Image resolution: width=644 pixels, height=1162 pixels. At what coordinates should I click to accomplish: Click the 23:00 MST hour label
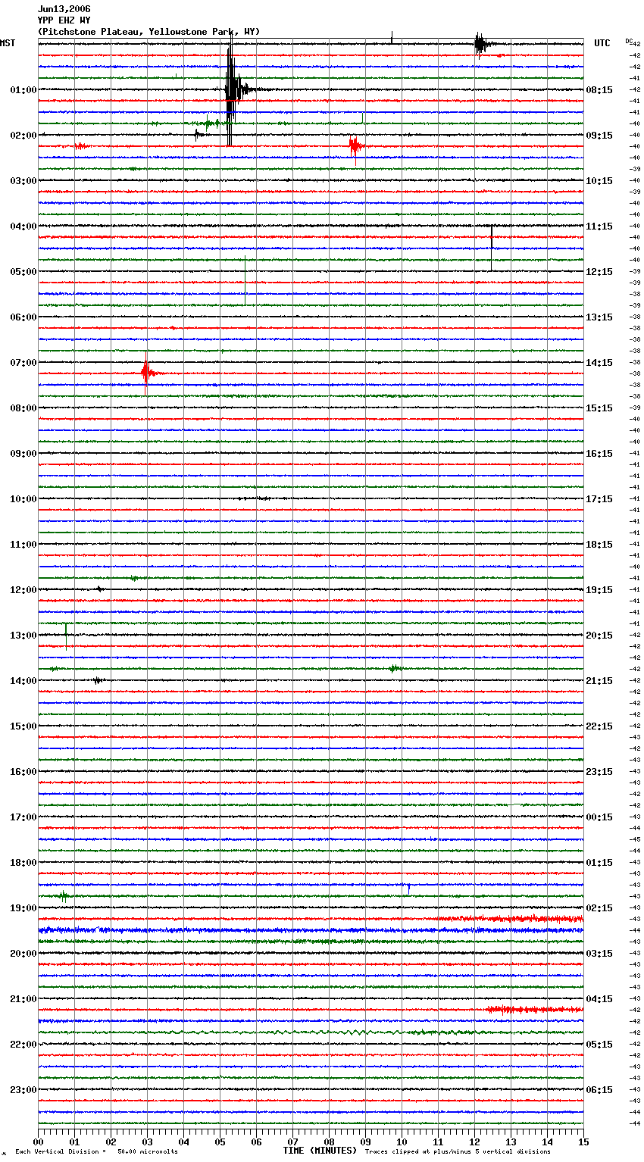(23, 1089)
